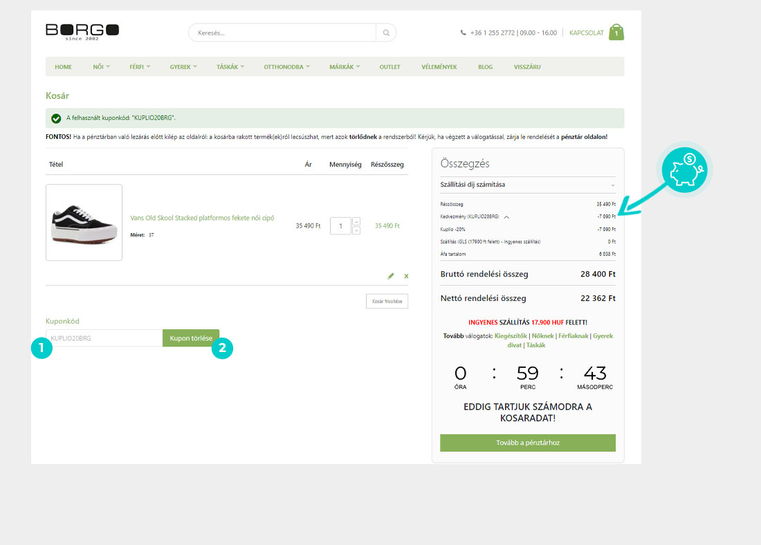Expand the Szállítási díj számítása section
The width and height of the screenshot is (761, 545).
point(527,185)
